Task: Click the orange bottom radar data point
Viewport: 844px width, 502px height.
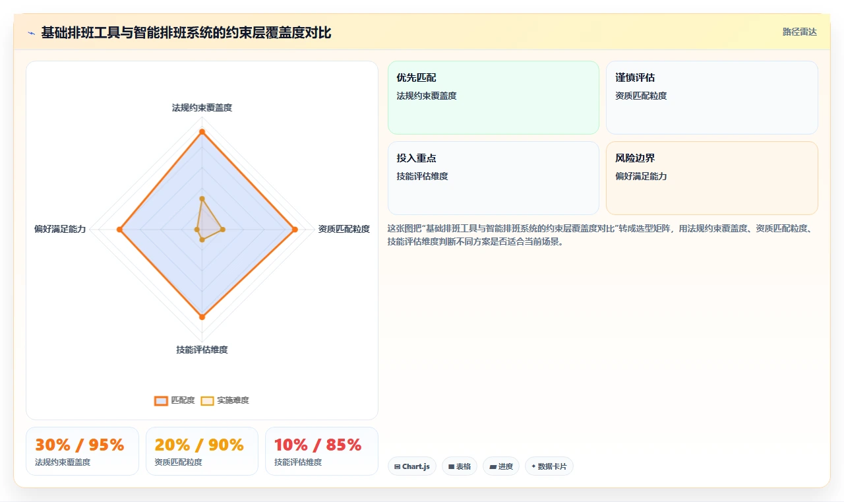Action: point(202,317)
